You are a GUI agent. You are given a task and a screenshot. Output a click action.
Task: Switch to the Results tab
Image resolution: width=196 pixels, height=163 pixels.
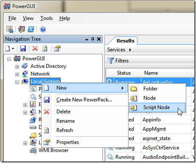126,41
